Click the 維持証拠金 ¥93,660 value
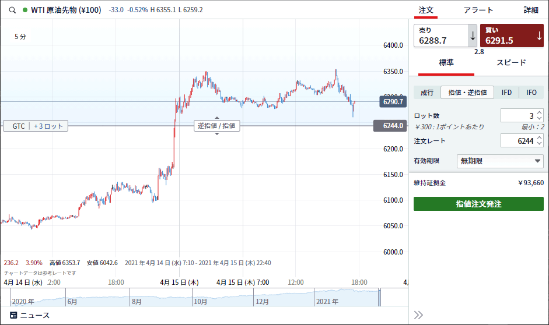 click(x=531, y=183)
